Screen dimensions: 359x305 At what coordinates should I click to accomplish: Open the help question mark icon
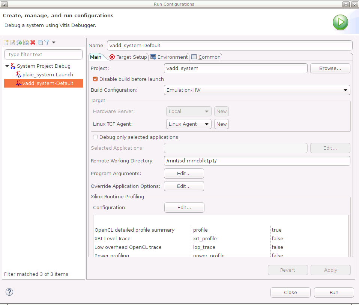[x=10, y=292]
